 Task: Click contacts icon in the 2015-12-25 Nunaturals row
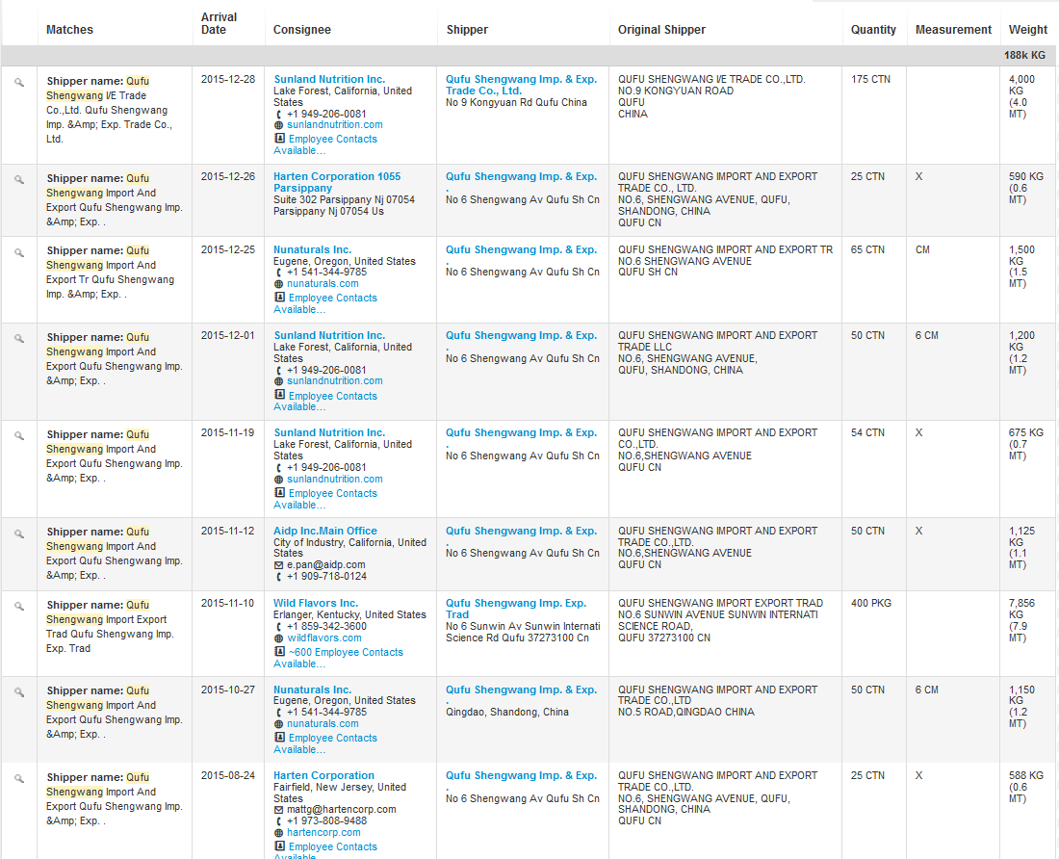click(x=279, y=298)
